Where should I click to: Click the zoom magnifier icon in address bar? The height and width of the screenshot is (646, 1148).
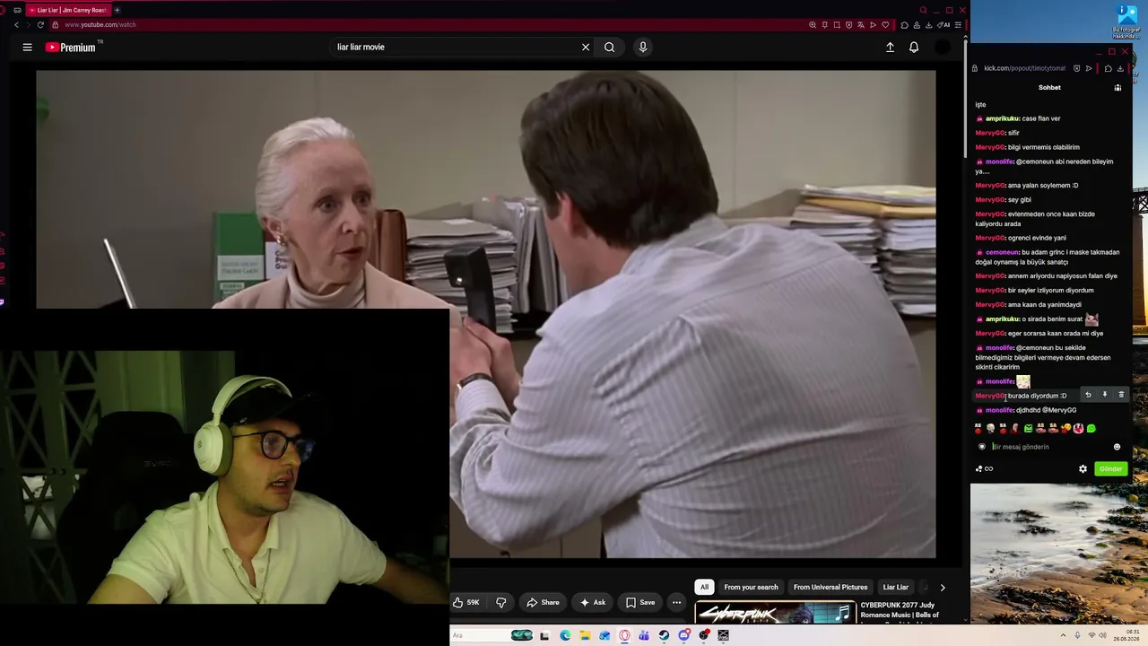click(813, 25)
